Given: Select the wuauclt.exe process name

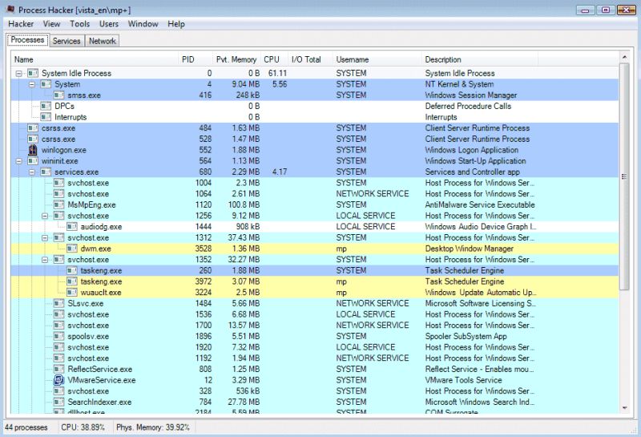Looking at the screenshot, I should pyautogui.click(x=101, y=292).
